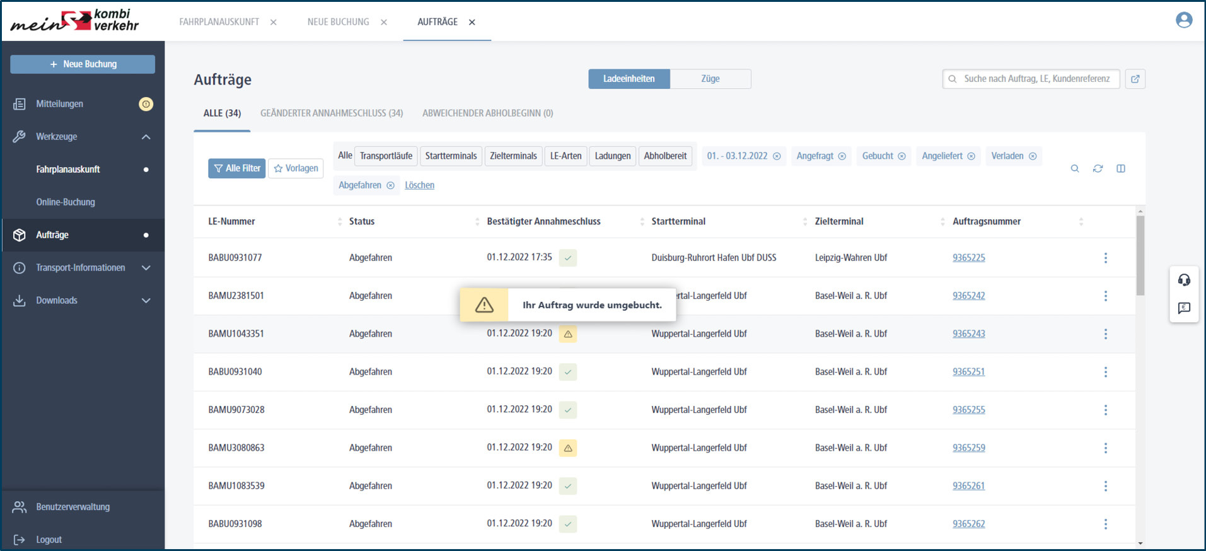Remove the Verladen filter chip
The height and width of the screenshot is (551, 1206).
pos(1033,156)
